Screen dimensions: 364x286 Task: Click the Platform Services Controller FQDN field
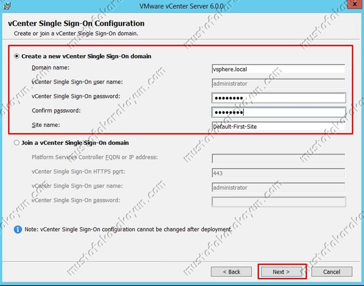[278, 159]
